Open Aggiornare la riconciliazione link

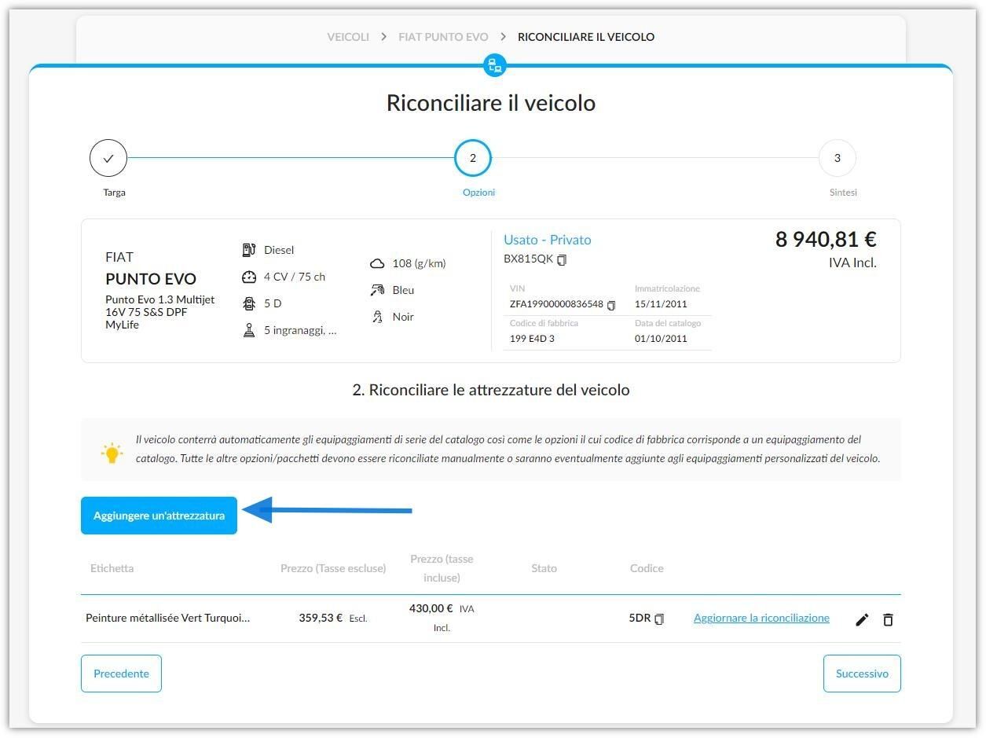(x=761, y=618)
